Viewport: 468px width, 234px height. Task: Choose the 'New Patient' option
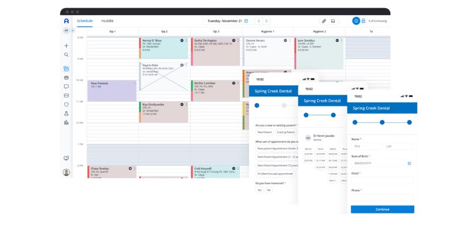coord(264,133)
